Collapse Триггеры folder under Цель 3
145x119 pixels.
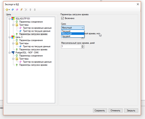coord(13,44)
